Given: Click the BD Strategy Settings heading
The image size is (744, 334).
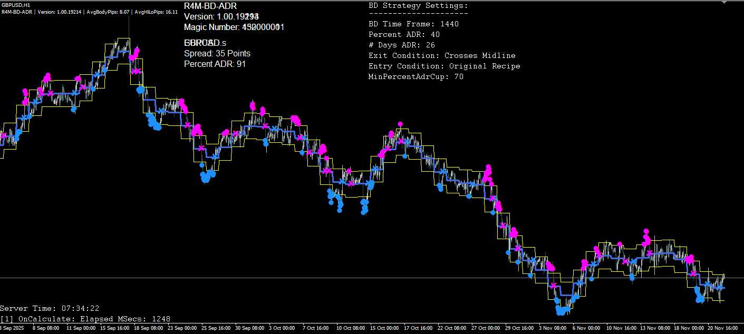Looking at the screenshot, I should [418, 6].
